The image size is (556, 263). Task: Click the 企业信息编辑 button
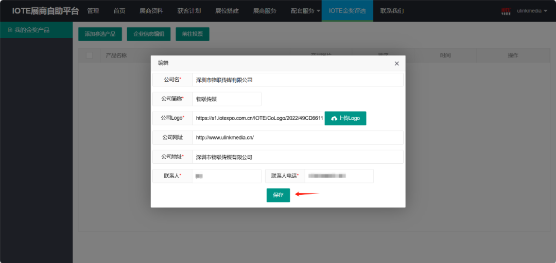pyautogui.click(x=149, y=34)
